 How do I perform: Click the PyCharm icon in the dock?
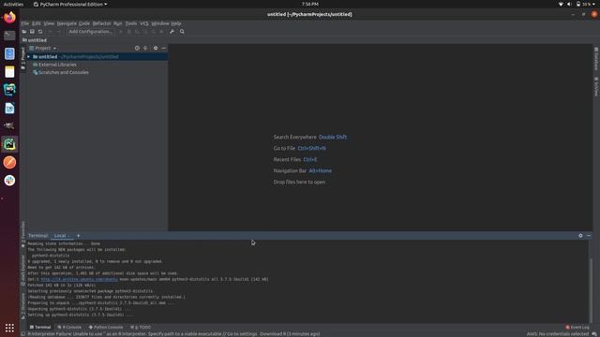[x=9, y=144]
